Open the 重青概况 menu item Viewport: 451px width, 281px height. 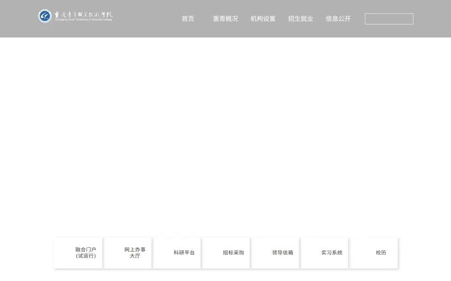tap(225, 19)
